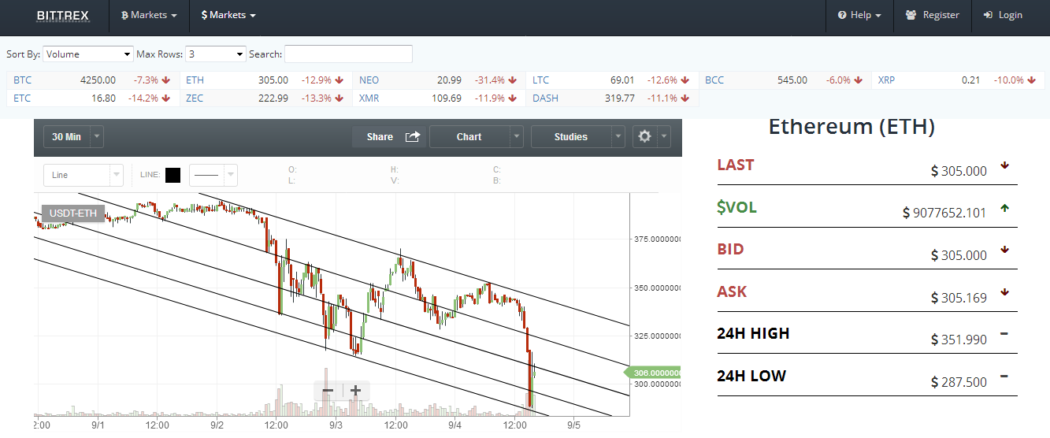Open the Sort By Volume dropdown
The image size is (1050, 438).
click(87, 54)
